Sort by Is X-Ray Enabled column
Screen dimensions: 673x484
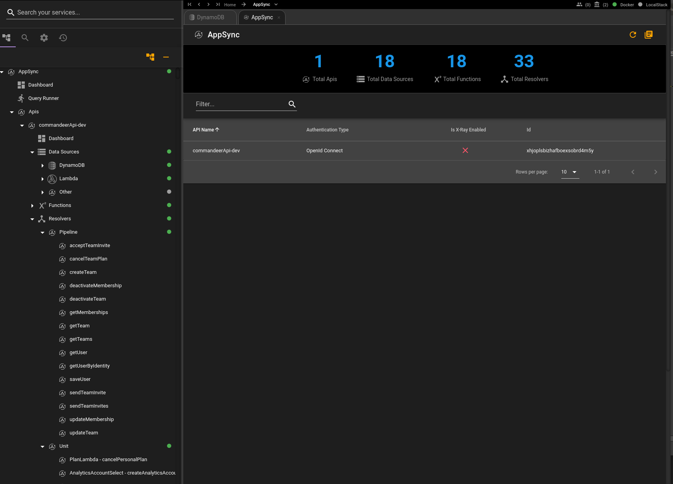(468, 130)
